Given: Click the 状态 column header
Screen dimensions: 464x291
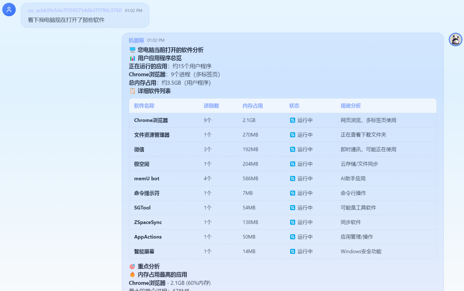Looking at the screenshot, I should click(x=294, y=106).
